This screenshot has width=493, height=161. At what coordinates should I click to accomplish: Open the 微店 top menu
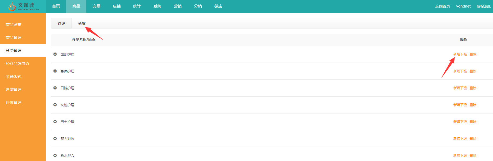pyautogui.click(x=218, y=6)
